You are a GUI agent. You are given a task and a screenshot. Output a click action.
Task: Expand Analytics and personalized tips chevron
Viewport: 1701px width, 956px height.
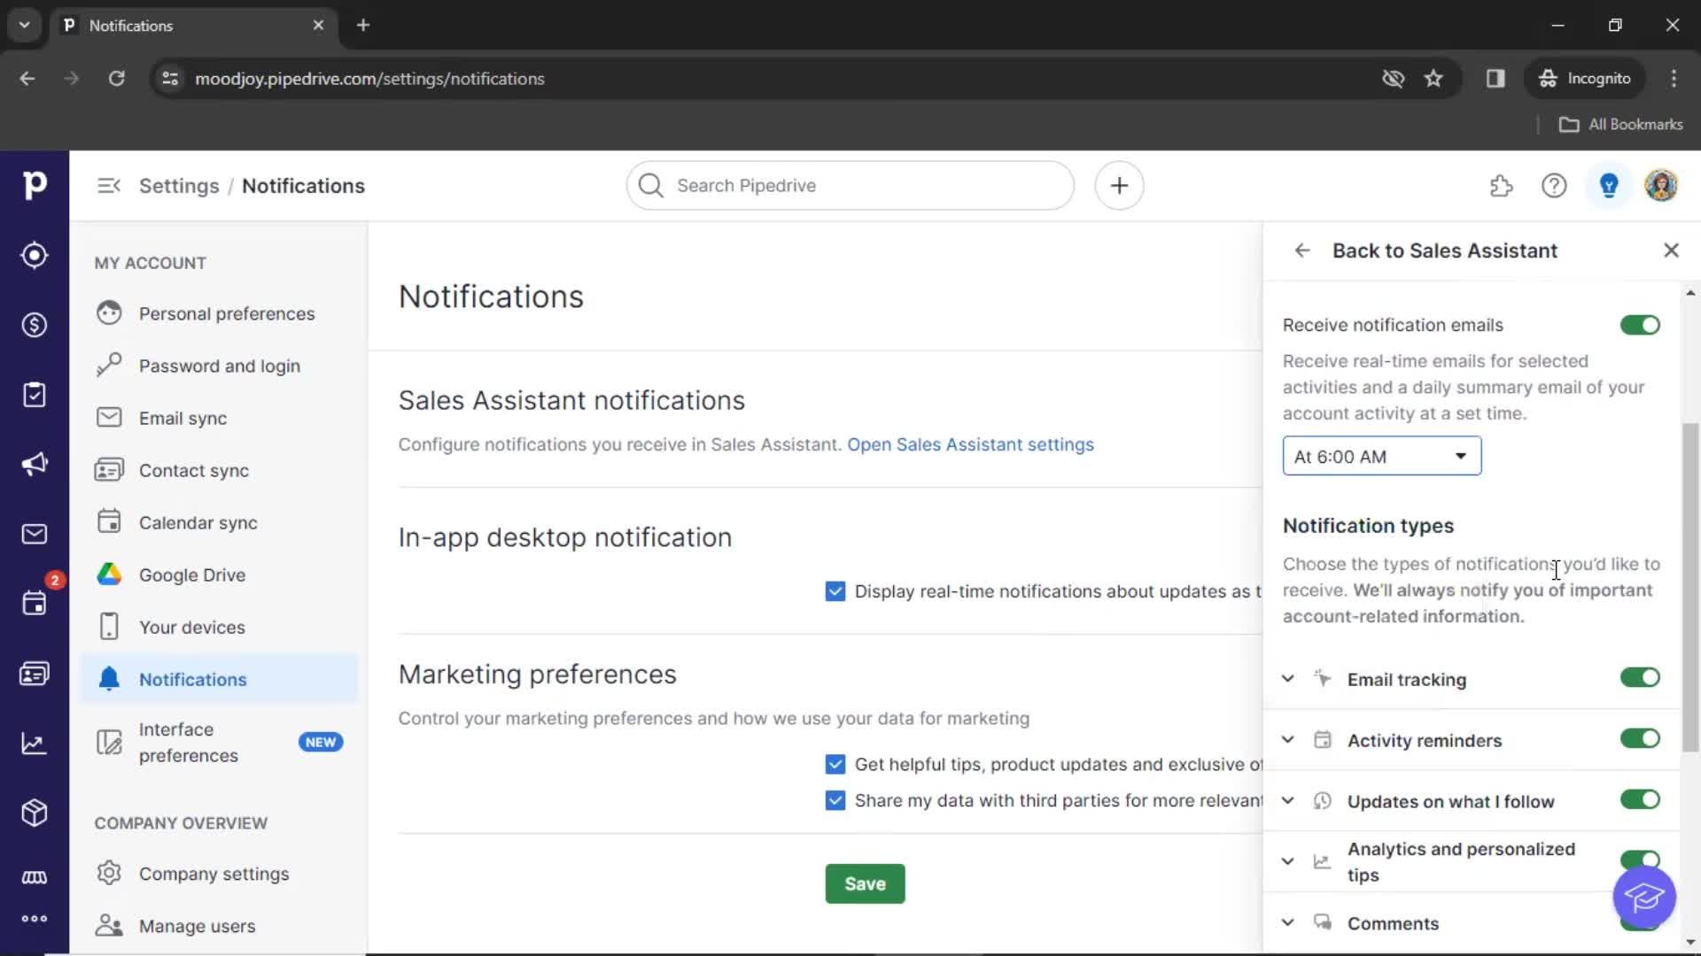[1288, 861]
